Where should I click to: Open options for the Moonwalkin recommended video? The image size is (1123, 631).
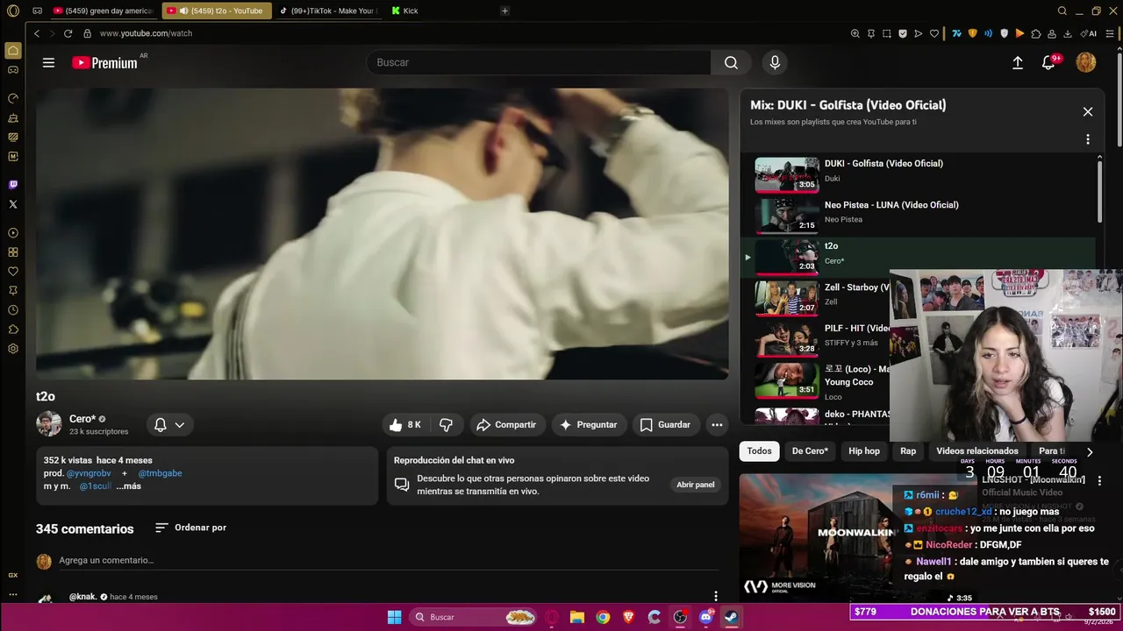pos(1099,480)
